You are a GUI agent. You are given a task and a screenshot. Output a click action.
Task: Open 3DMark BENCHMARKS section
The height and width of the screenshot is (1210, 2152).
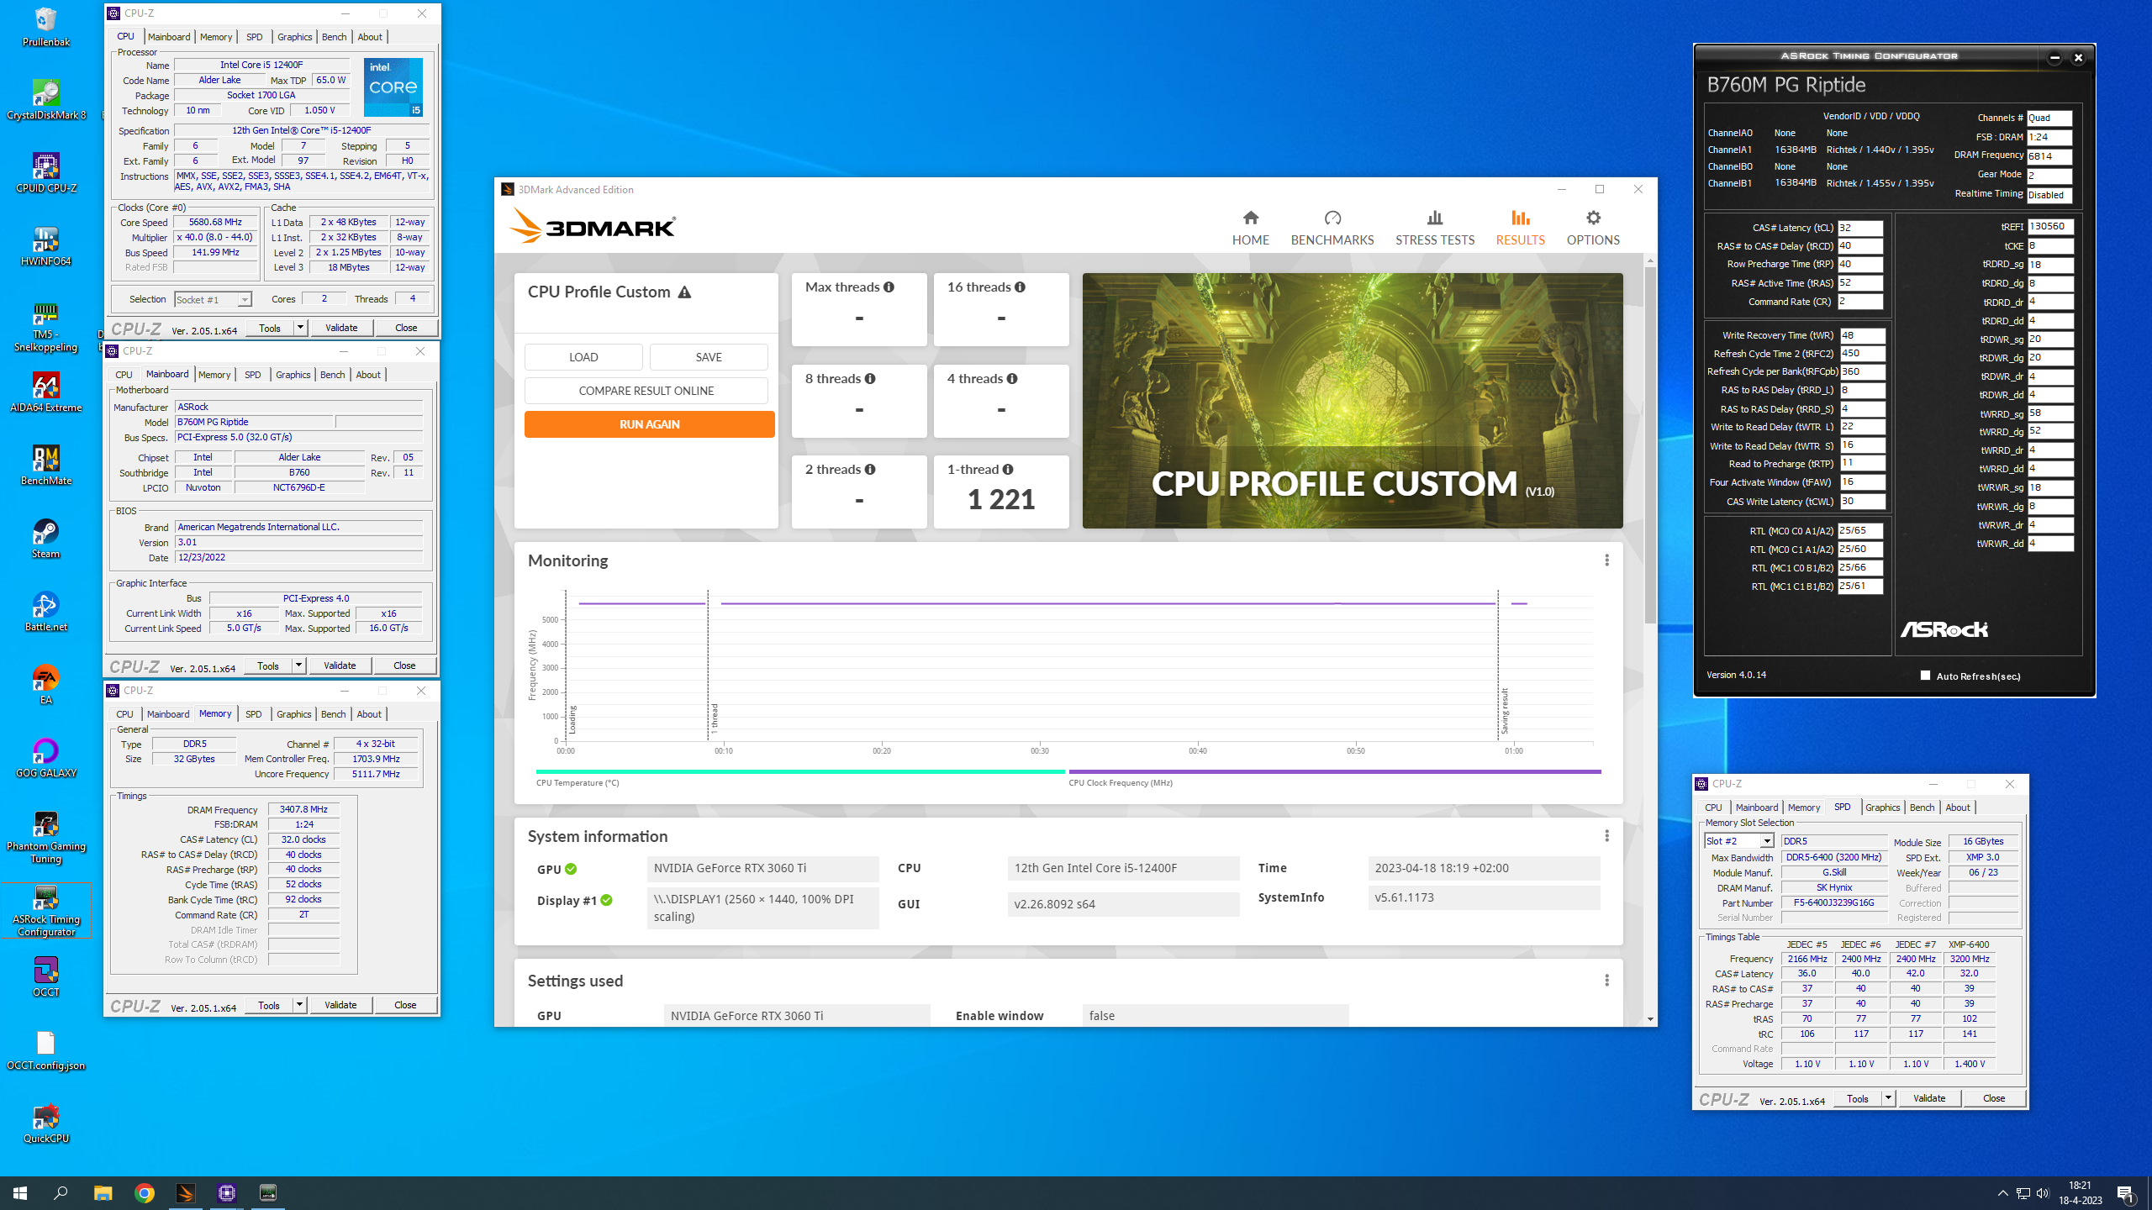(x=1332, y=228)
